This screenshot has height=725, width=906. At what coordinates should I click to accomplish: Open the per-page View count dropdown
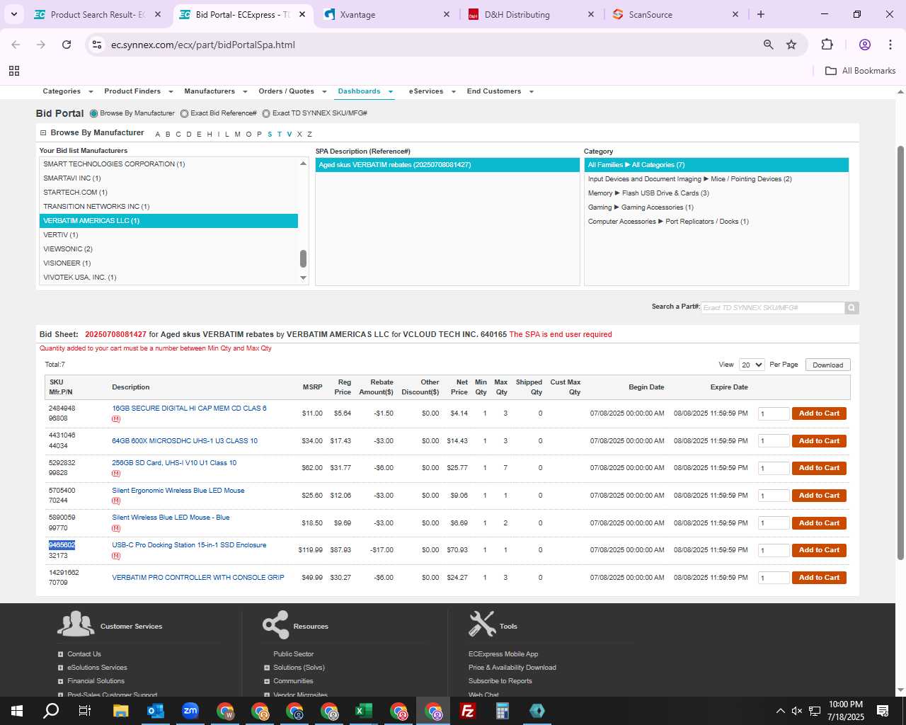coord(752,365)
